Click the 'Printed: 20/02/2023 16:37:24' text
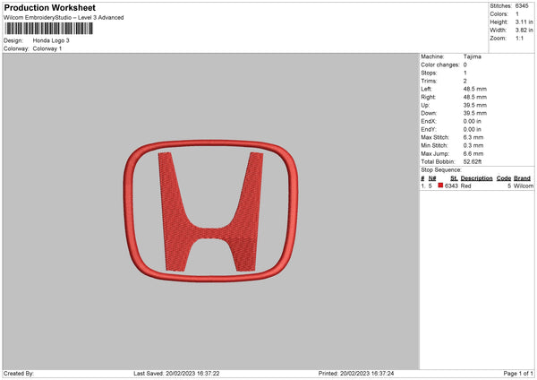This screenshot has width=537, height=380. 356,374
